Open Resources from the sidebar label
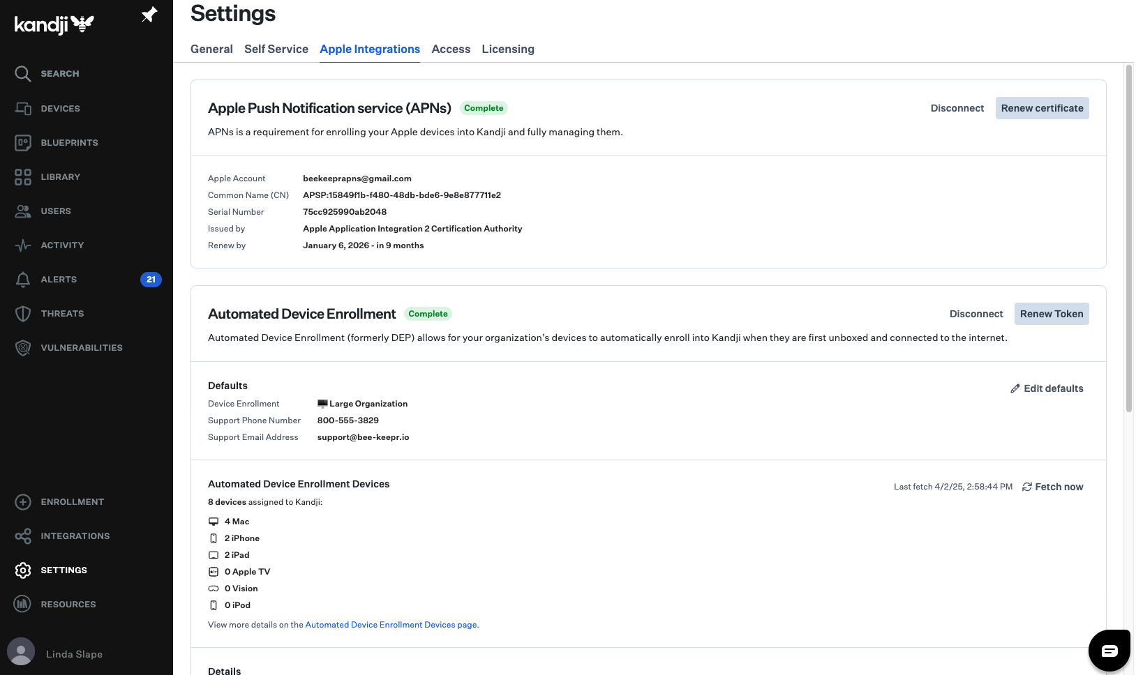The width and height of the screenshot is (1136, 675). 68,605
